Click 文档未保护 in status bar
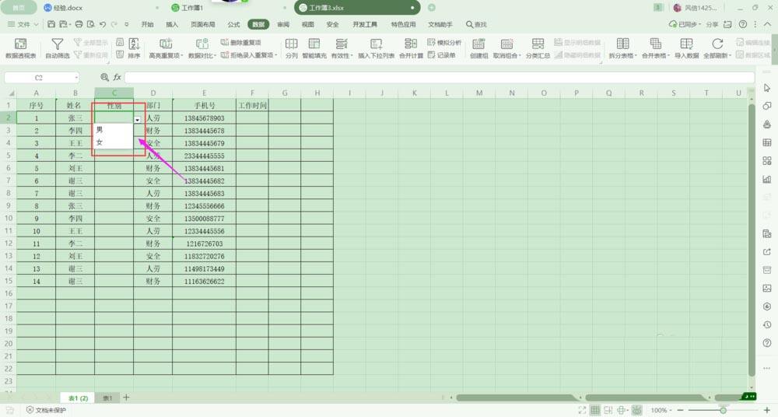The image size is (778, 417). click(x=46, y=410)
